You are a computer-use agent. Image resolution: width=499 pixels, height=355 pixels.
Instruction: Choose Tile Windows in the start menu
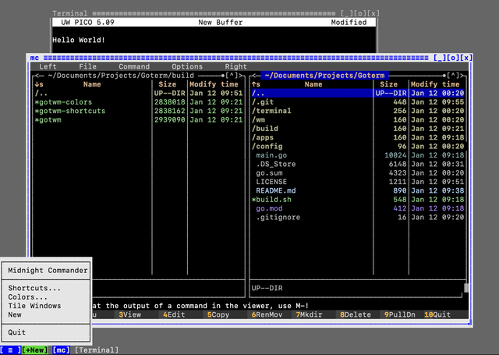coord(34,306)
